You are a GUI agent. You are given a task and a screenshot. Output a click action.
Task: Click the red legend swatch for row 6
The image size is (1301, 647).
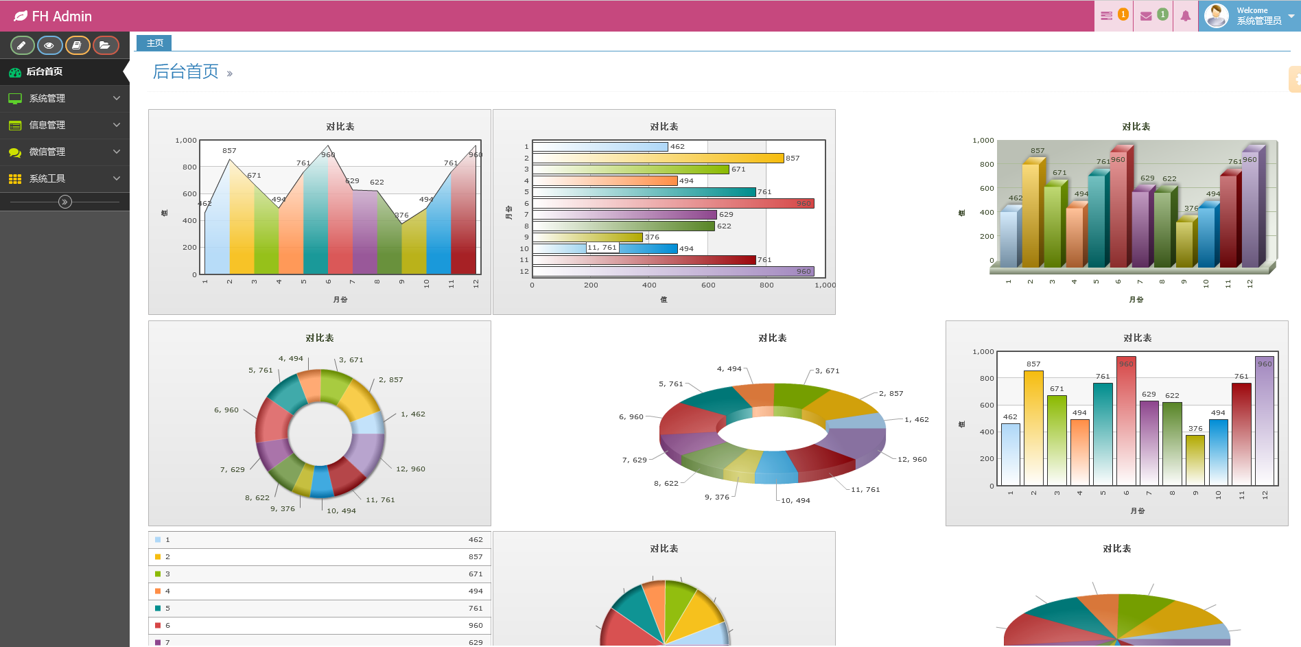[158, 626]
